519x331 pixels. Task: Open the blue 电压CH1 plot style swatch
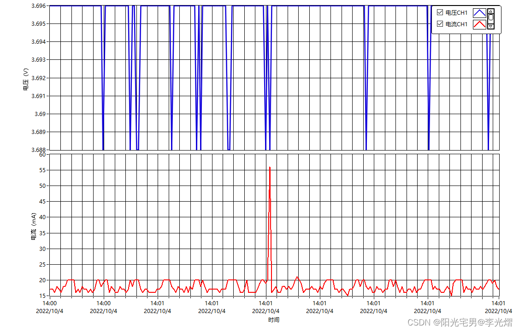pos(479,13)
